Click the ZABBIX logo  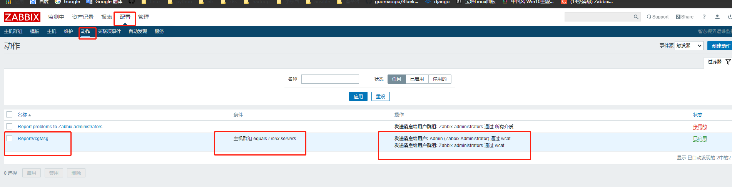coord(22,17)
